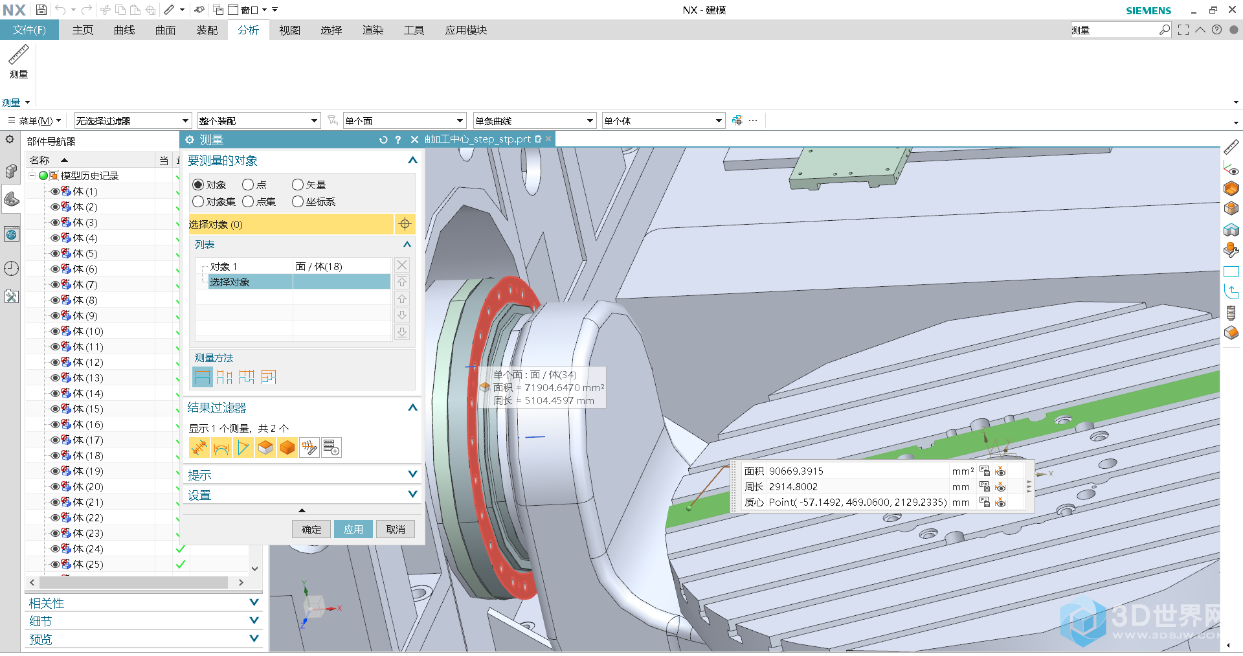Toggle visibility eye for 体 (1)

click(55, 191)
